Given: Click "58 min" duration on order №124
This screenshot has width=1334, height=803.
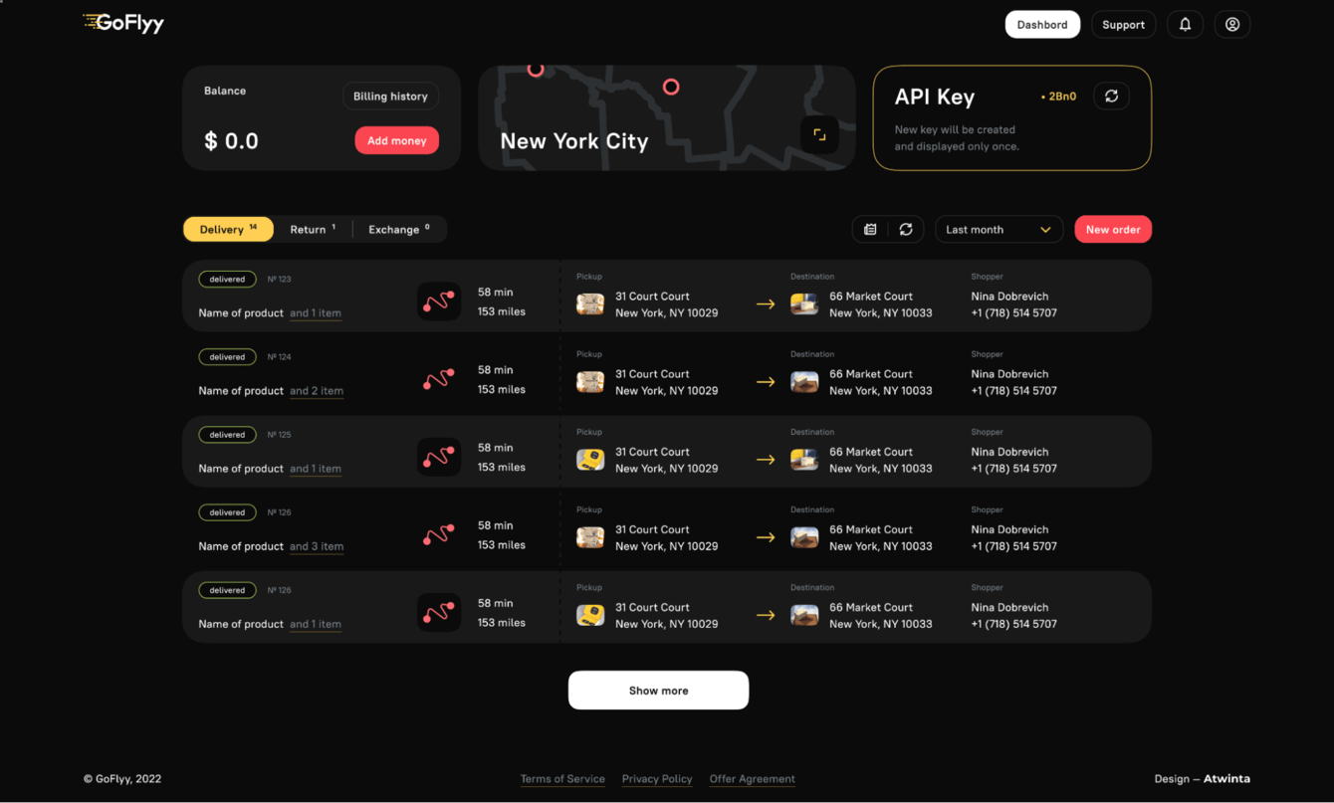Looking at the screenshot, I should click(x=496, y=370).
